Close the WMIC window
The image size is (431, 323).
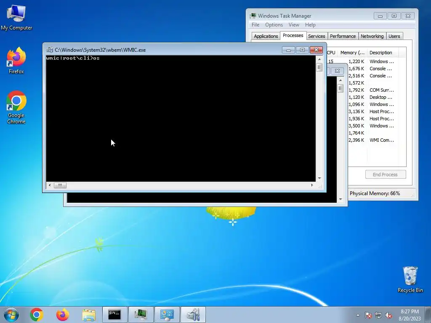tap(317, 50)
